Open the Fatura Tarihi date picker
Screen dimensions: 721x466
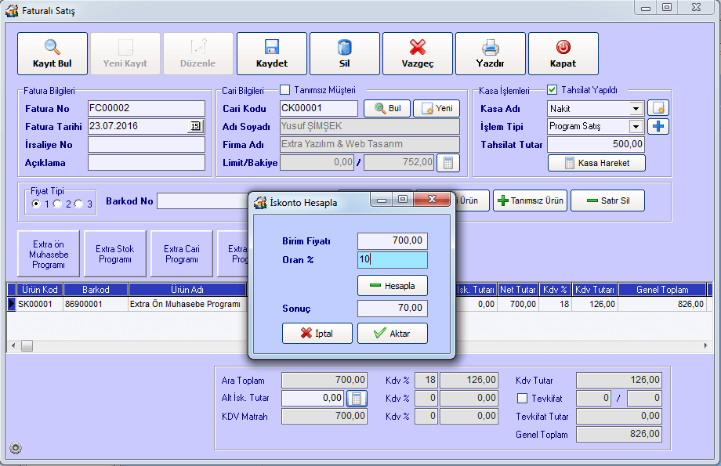pyautogui.click(x=195, y=126)
